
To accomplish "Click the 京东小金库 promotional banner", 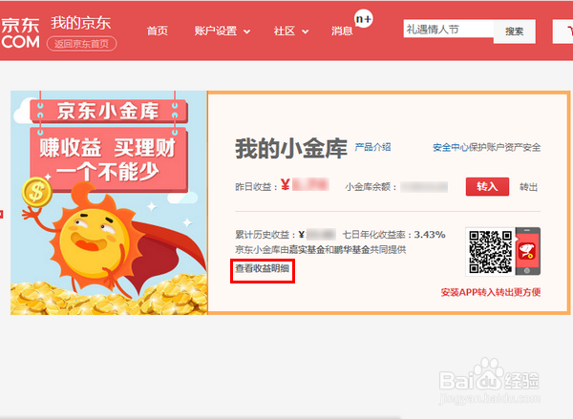I will click(109, 202).
